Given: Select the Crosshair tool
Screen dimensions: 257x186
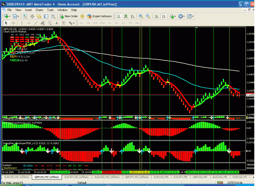Looking at the screenshot, I should pyautogui.click(x=13, y=23).
